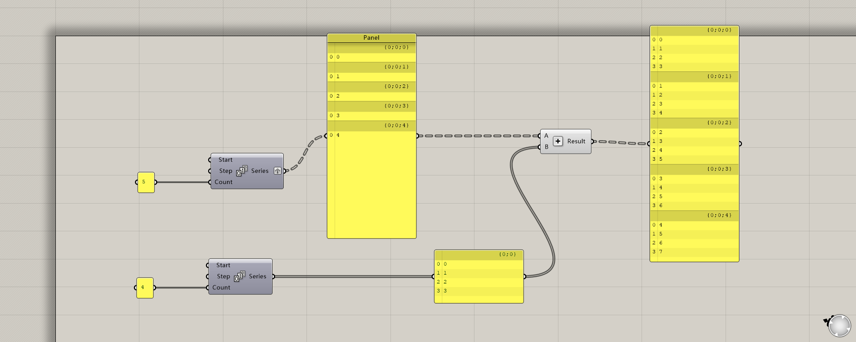Click the {0;0;2} branch header in Panel

[x=372, y=86]
